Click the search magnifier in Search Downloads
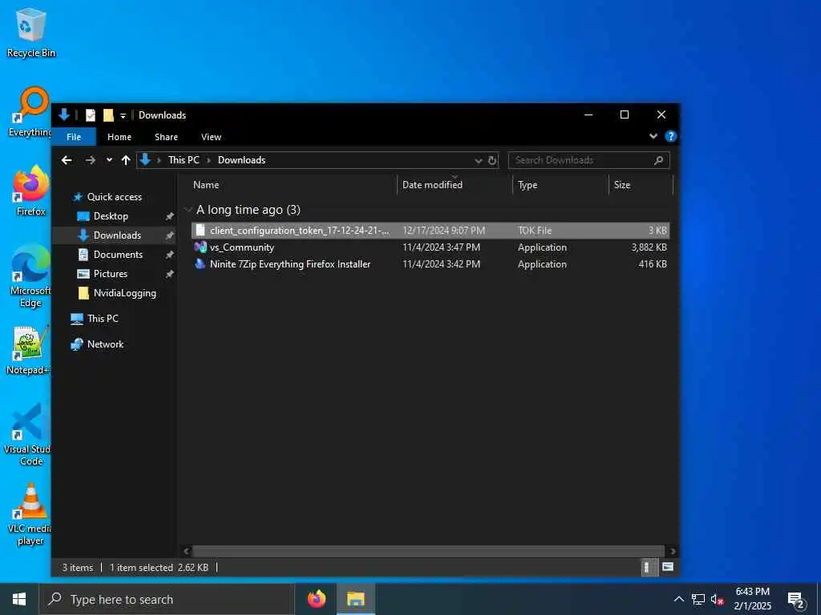 pos(659,160)
